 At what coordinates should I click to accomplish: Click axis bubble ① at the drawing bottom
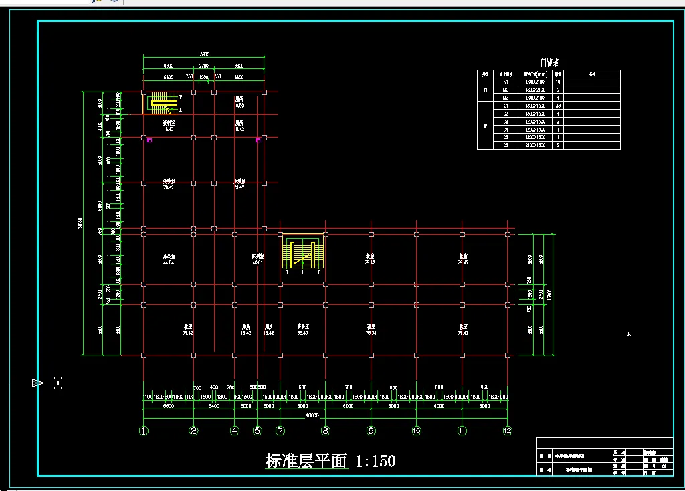click(x=142, y=431)
